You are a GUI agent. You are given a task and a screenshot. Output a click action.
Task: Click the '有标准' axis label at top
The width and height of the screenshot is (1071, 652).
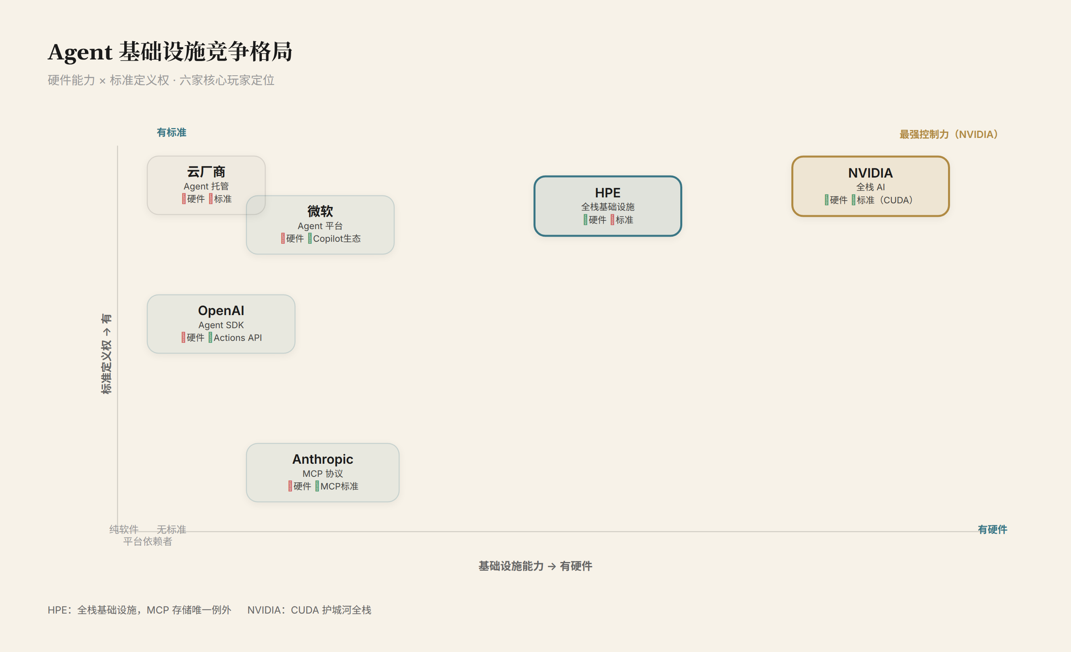172,132
